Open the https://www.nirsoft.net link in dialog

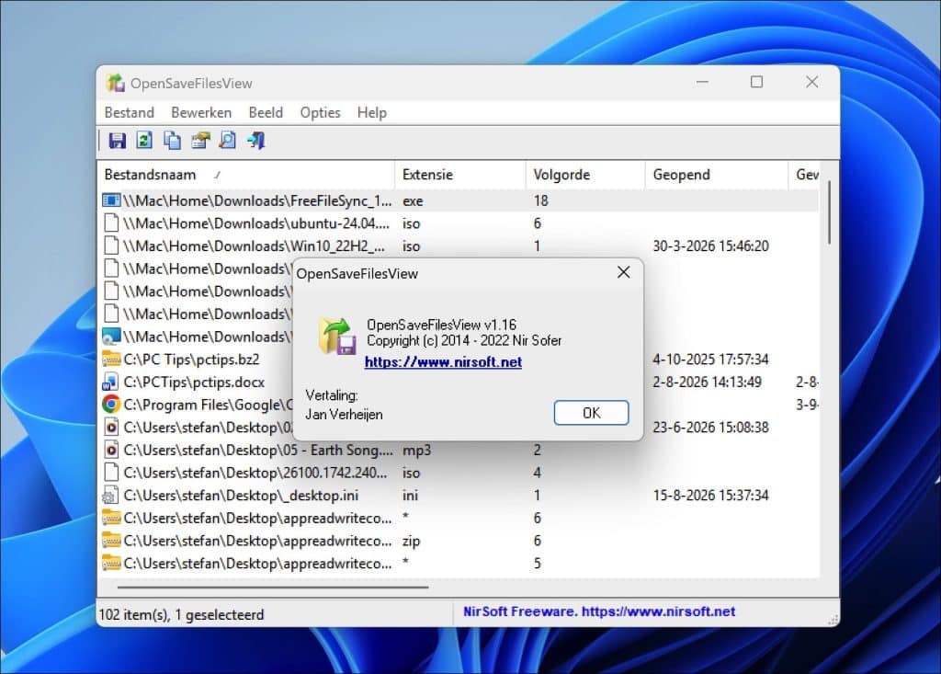coord(443,362)
